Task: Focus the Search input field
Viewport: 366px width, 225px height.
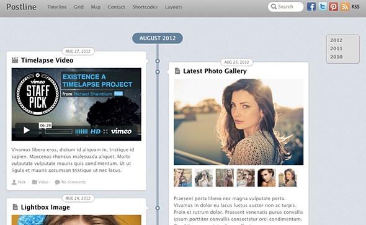Action: pos(286,7)
